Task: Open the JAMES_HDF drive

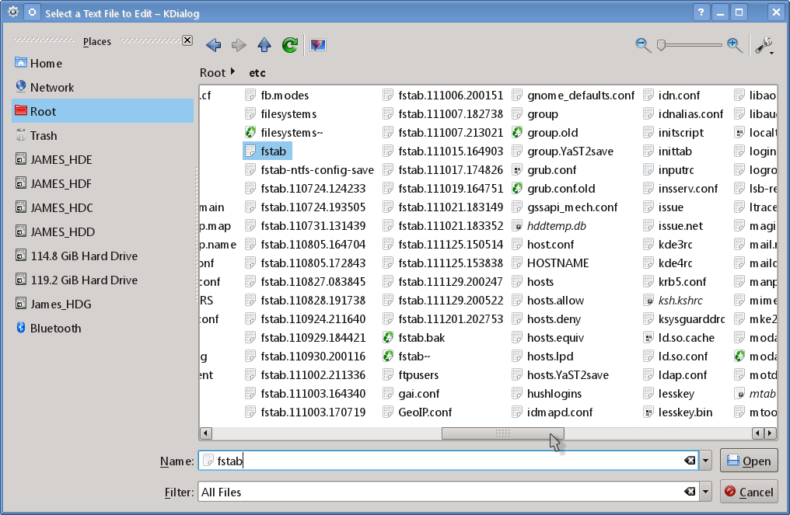Action: coord(103,184)
